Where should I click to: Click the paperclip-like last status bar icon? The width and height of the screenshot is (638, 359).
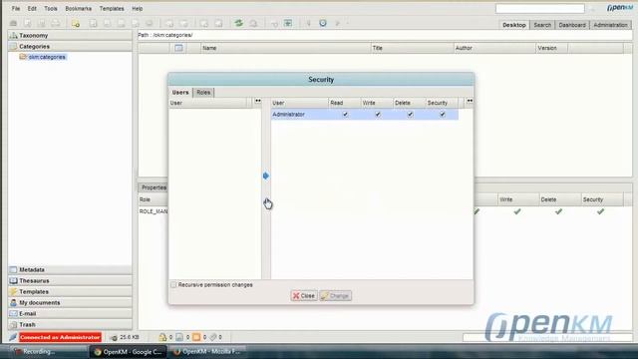coord(213,337)
